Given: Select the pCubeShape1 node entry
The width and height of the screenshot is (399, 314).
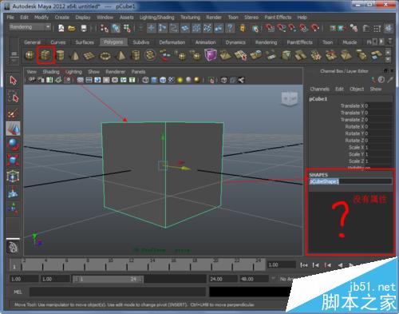Looking at the screenshot, I should [x=350, y=181].
